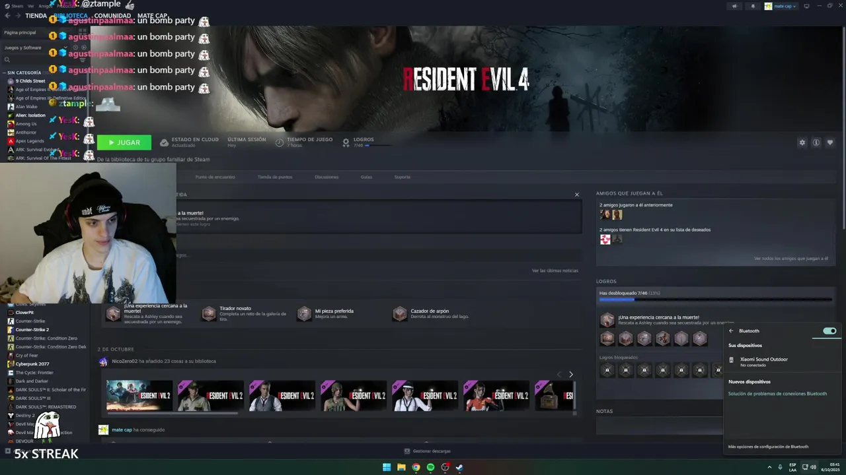The height and width of the screenshot is (475, 846).
Task: Open Steam from the taskbar
Action: pyautogui.click(x=459, y=467)
